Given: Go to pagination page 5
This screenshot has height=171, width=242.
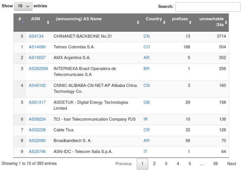Looking at the screenshot, I should 190,164.
